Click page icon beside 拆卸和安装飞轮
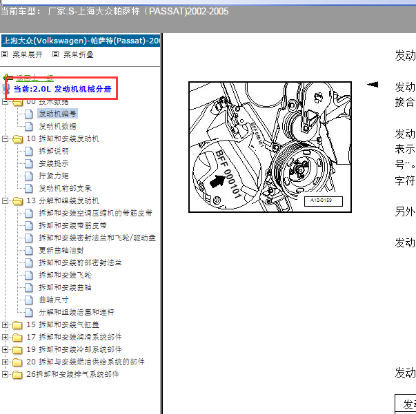 coord(29,276)
